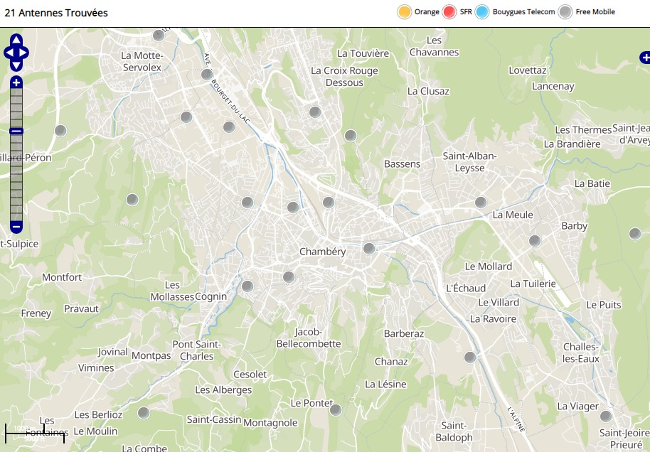The width and height of the screenshot is (650, 452).
Task: Pan the map up with the arrow
Action: tap(16, 41)
